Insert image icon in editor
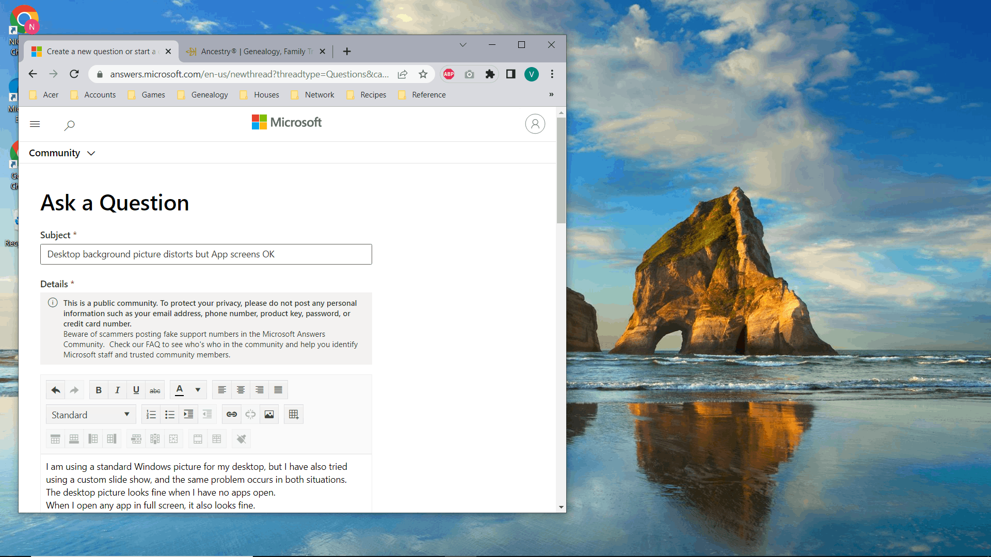The height and width of the screenshot is (557, 991). [x=269, y=415]
